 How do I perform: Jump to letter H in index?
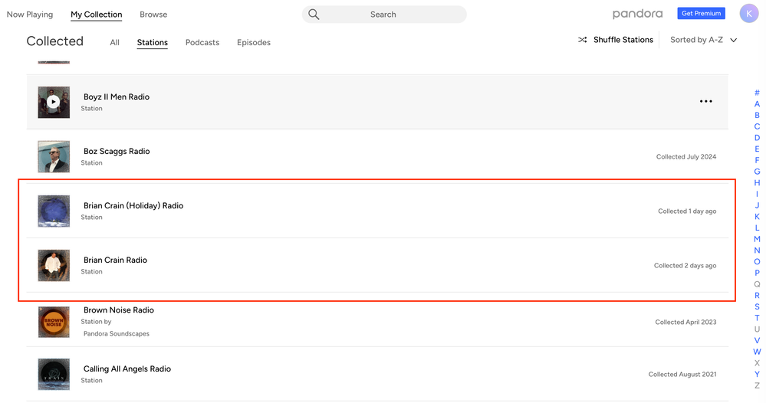point(757,182)
